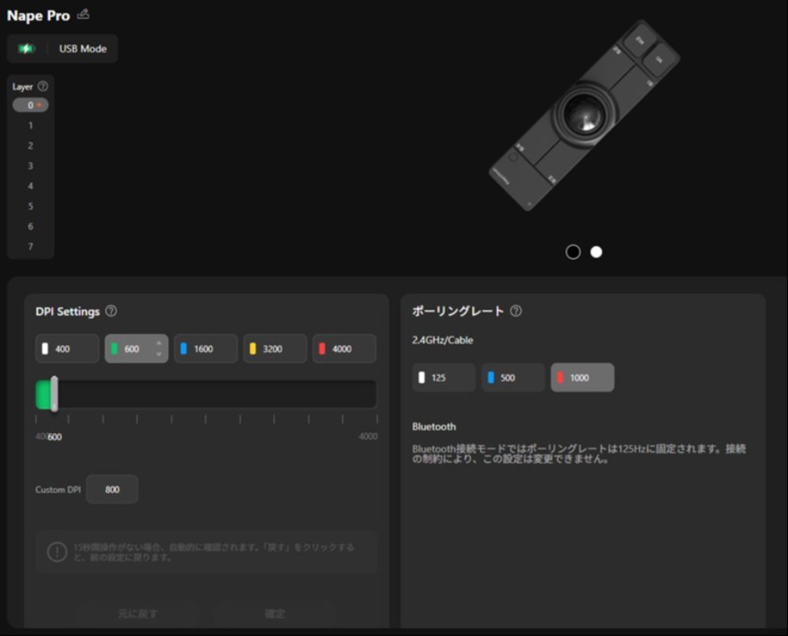This screenshot has height=636, width=788.
Task: Click the USB Mode label
Action: click(83, 49)
